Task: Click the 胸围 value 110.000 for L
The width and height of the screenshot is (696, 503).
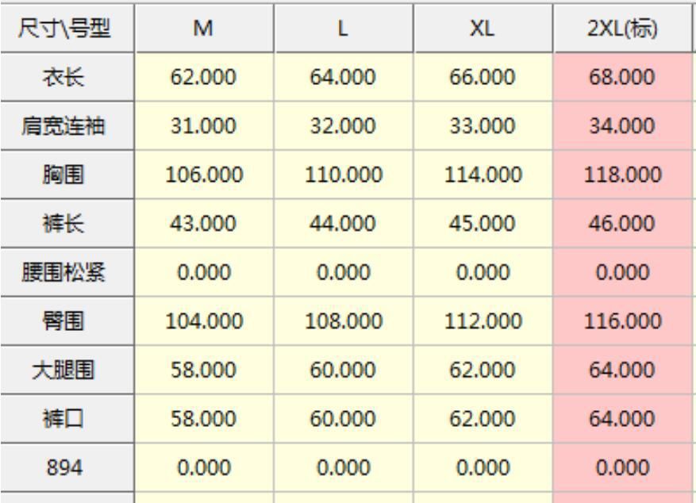Action: click(x=344, y=175)
